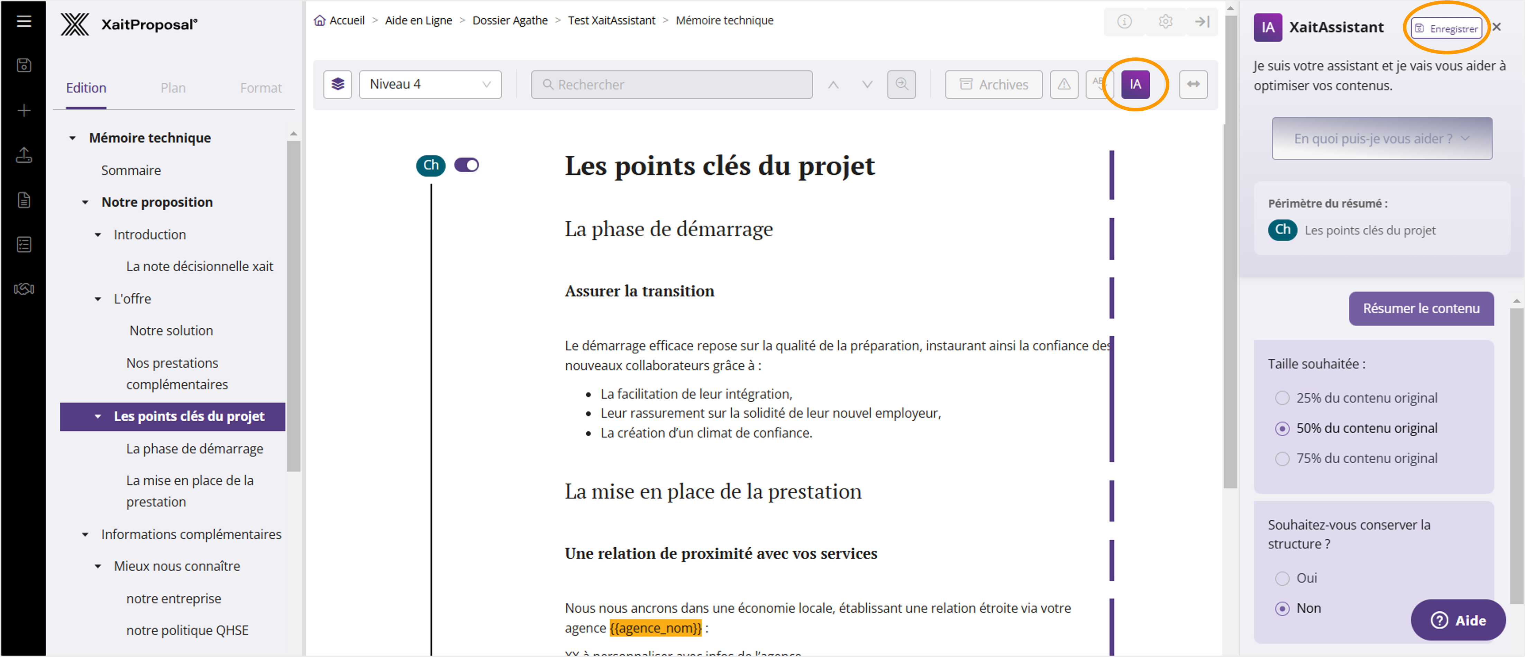
Task: Select 25% du contenu original option
Action: tap(1282, 398)
